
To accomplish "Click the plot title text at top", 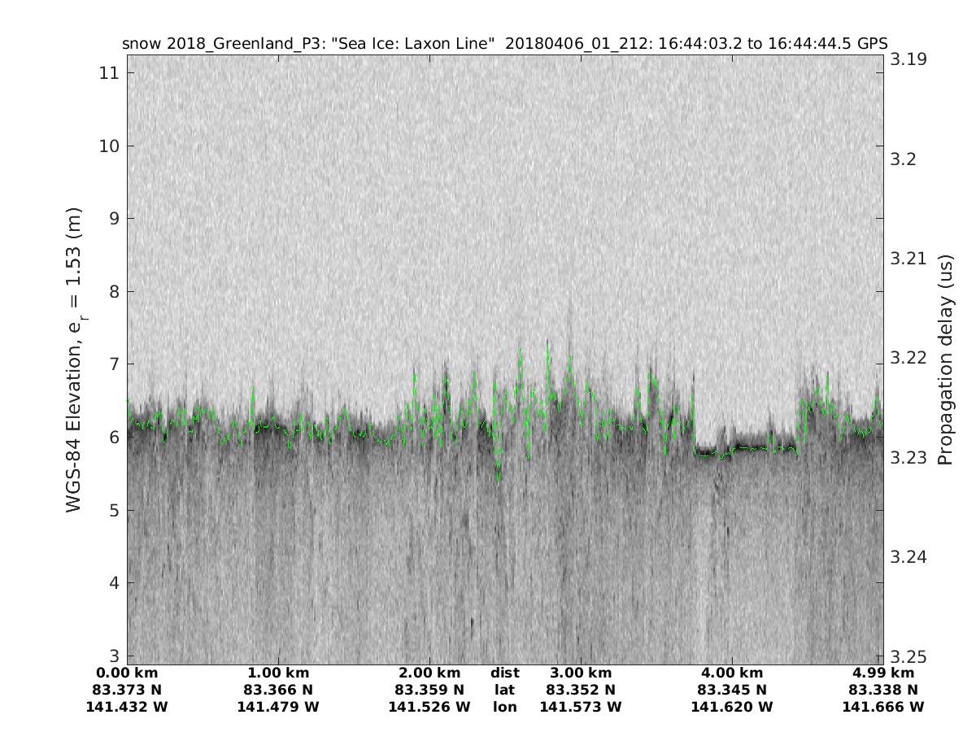I will tap(504, 43).
